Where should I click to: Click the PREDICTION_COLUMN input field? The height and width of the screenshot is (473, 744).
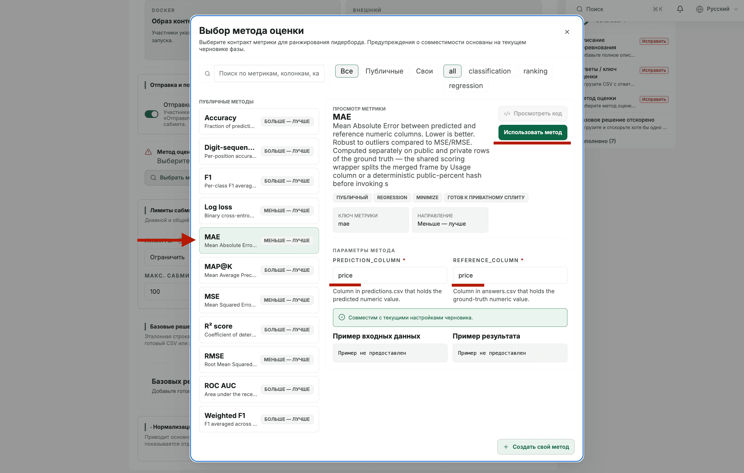coord(390,275)
